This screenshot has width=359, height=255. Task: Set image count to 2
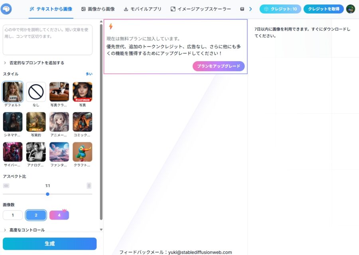pyautogui.click(x=36, y=215)
